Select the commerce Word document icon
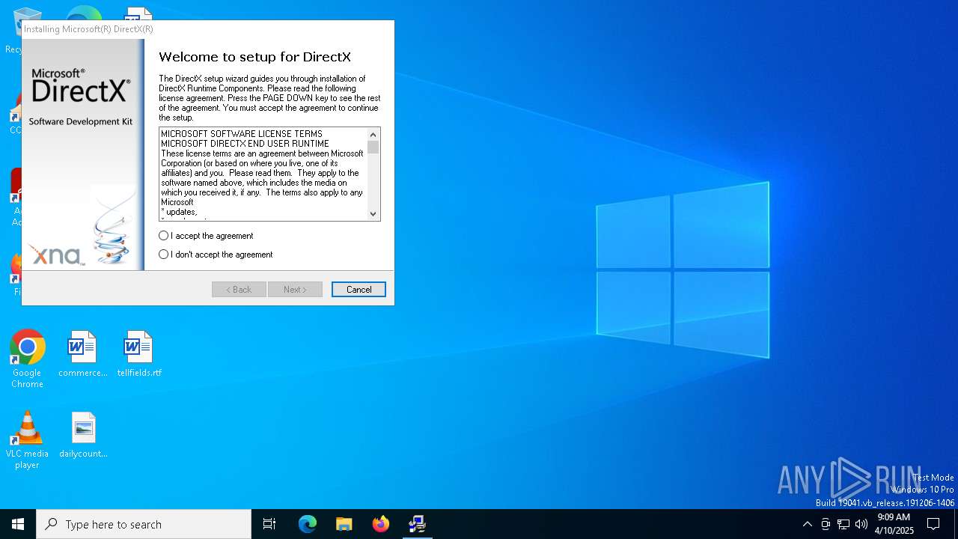Screen dimensions: 958x539 (x=82, y=353)
